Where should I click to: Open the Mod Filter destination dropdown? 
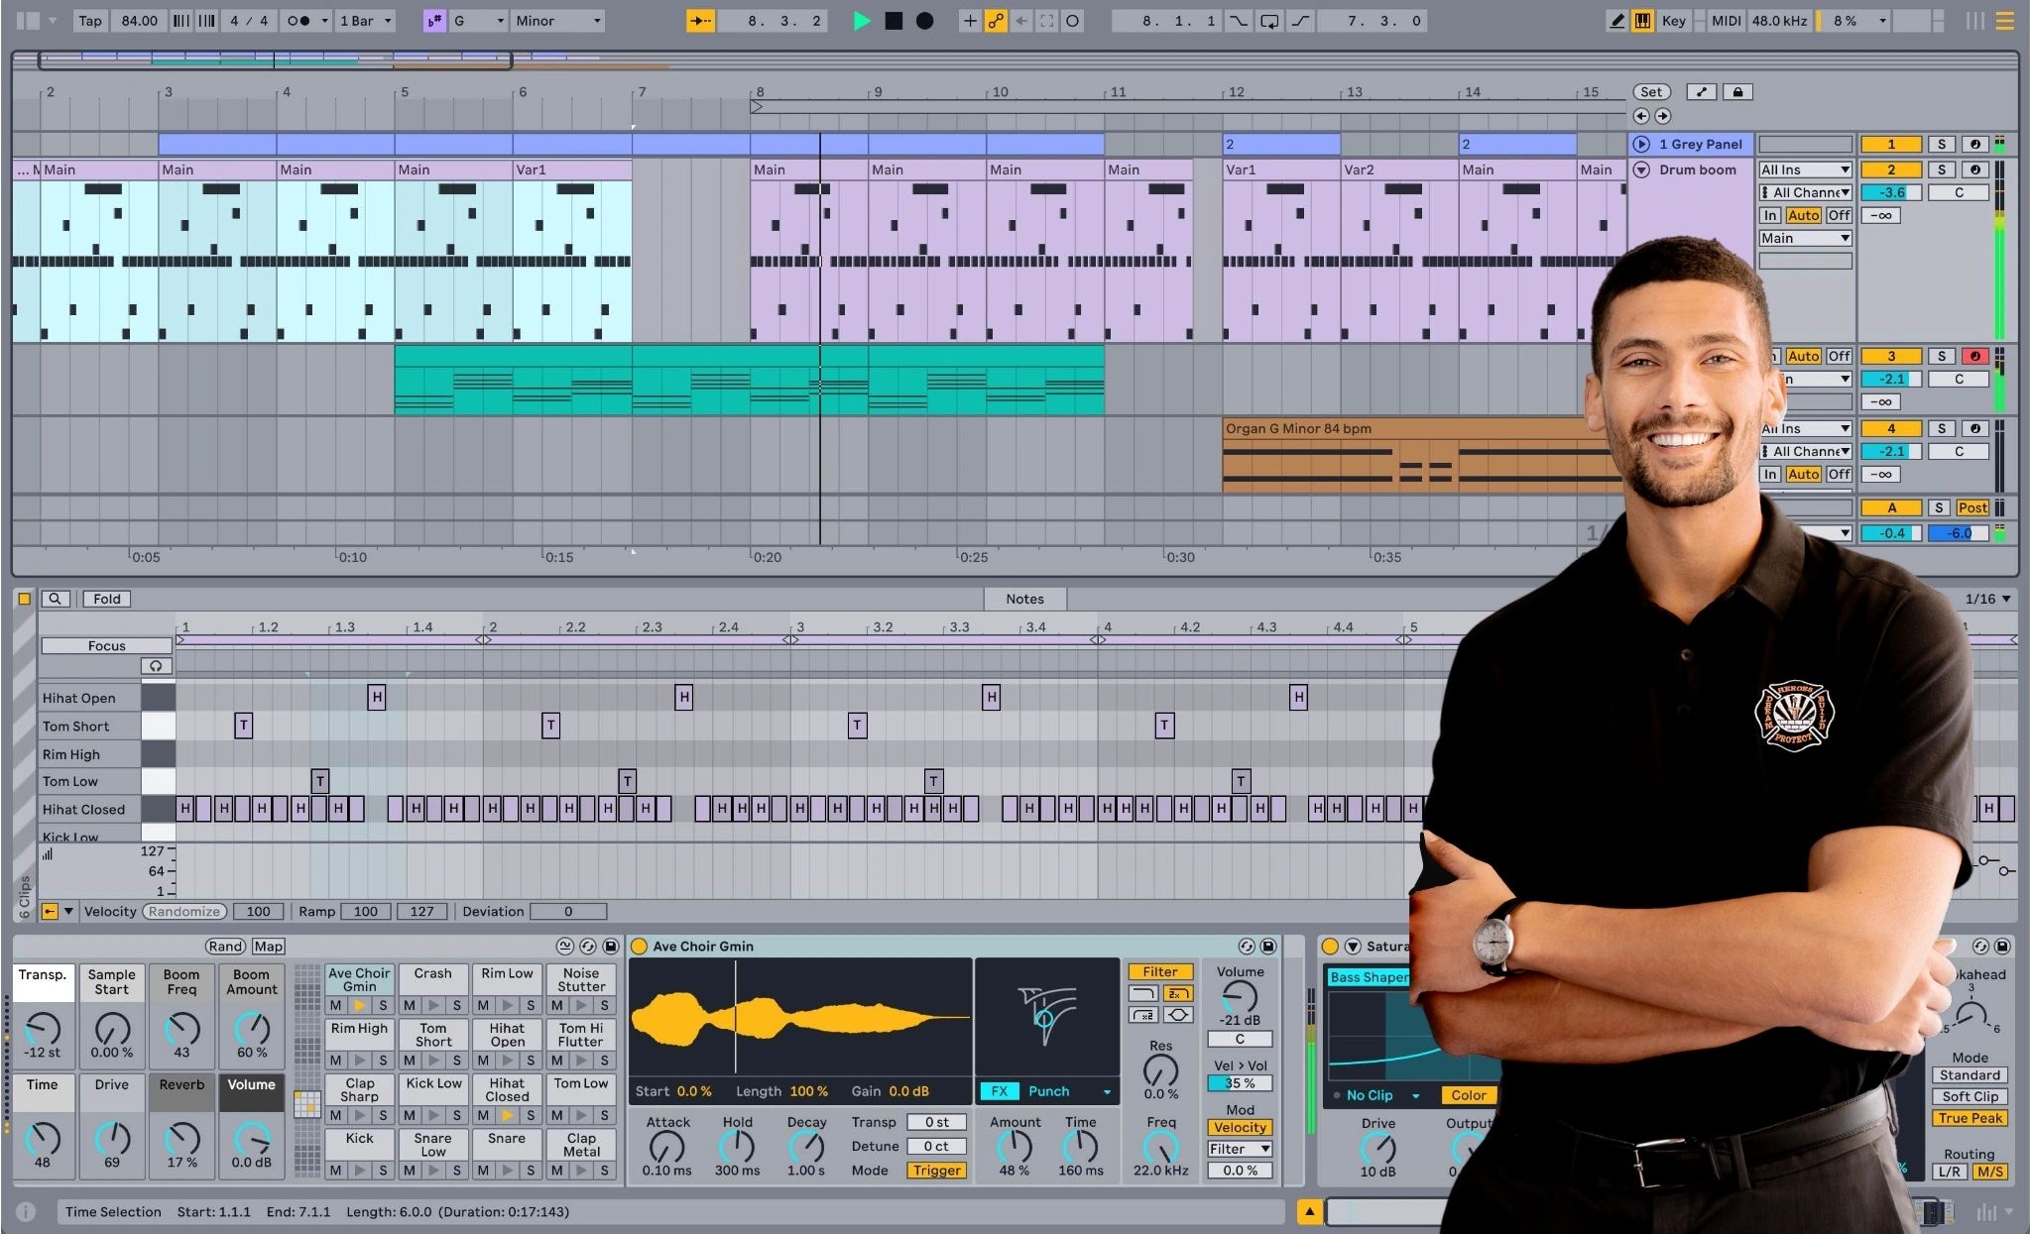click(x=1240, y=1149)
